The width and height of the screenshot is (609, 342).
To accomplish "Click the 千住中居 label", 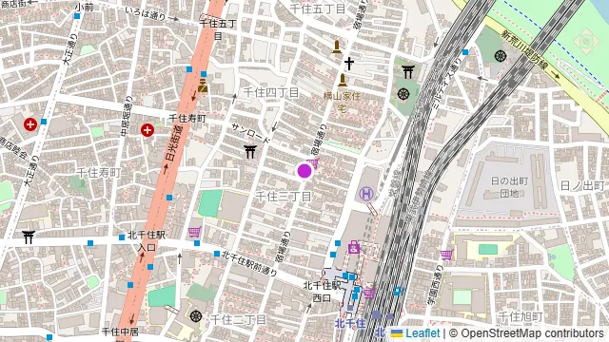I will pyautogui.click(x=120, y=332).
